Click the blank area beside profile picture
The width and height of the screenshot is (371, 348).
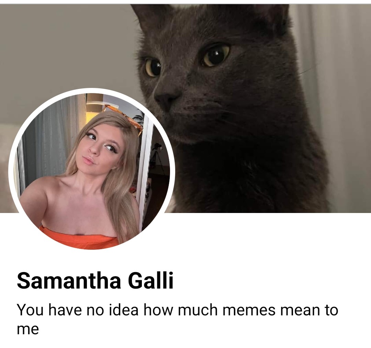pyautogui.click(x=272, y=237)
